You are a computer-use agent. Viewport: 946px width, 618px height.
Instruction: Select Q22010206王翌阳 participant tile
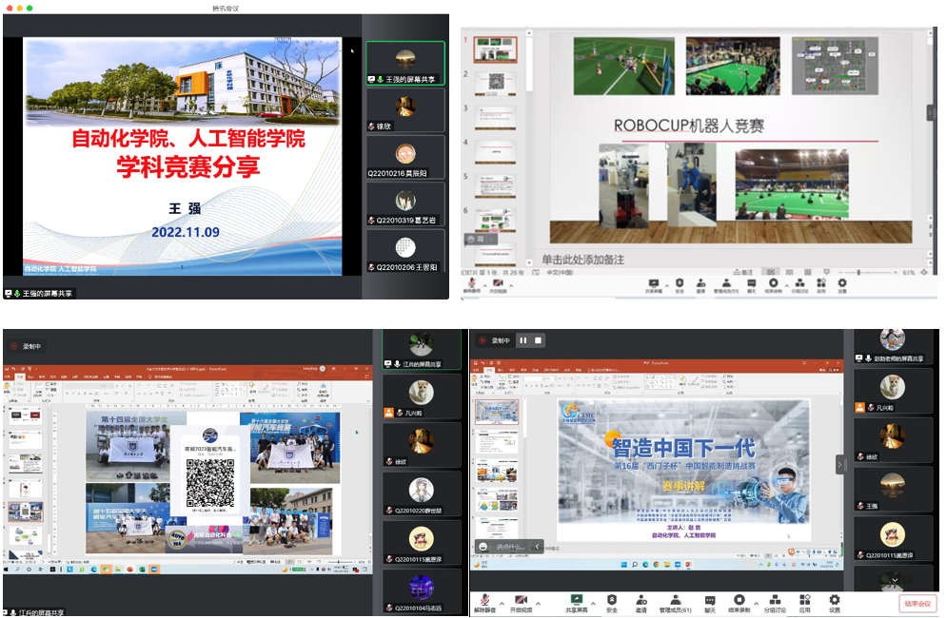pos(405,251)
